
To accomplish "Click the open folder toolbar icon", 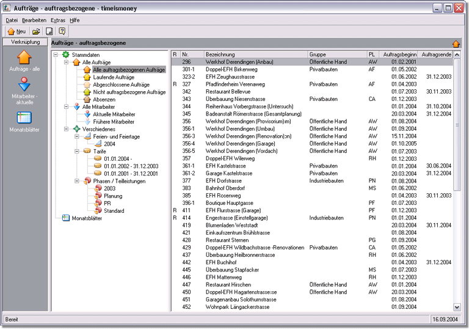I will click(x=36, y=31).
